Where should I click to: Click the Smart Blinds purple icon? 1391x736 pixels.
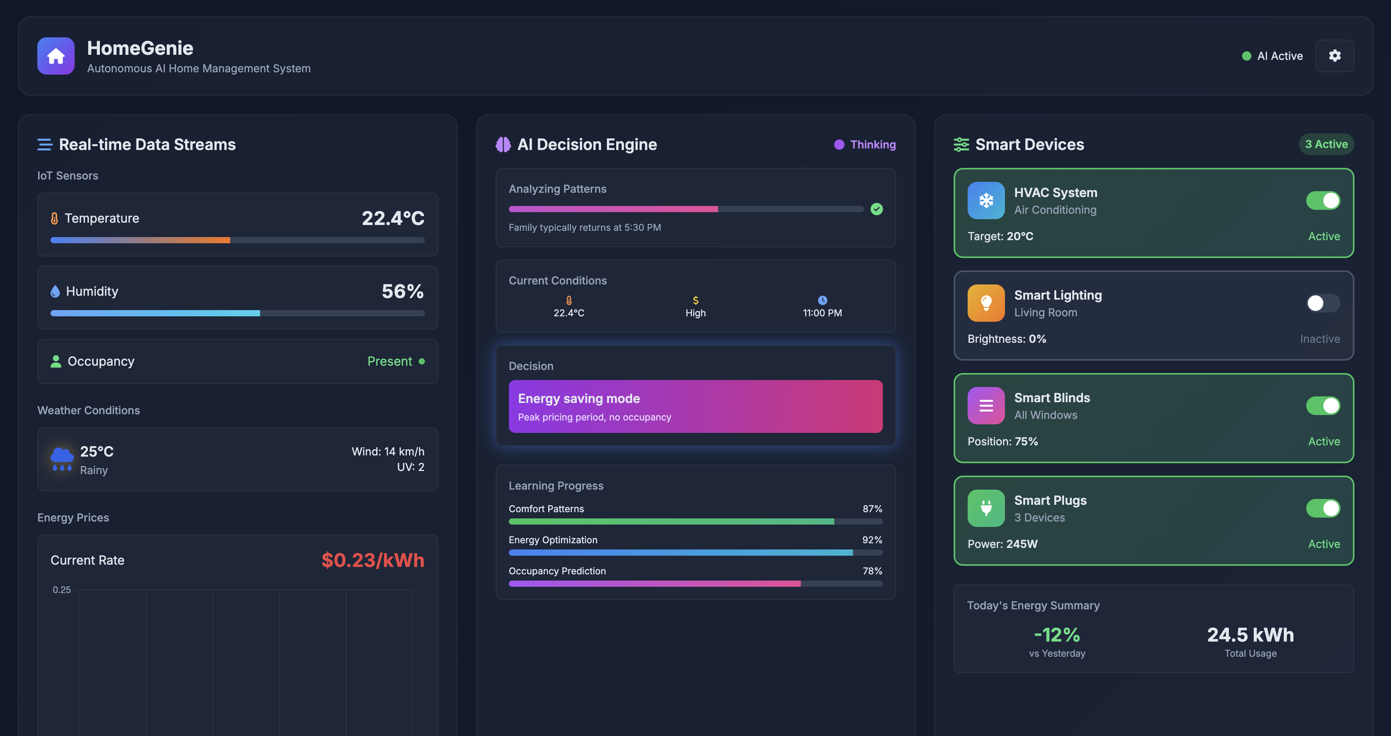986,406
